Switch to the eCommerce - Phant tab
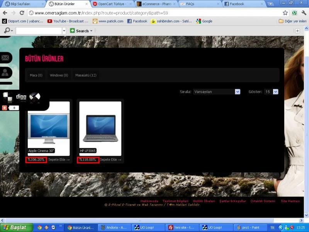 157,4
